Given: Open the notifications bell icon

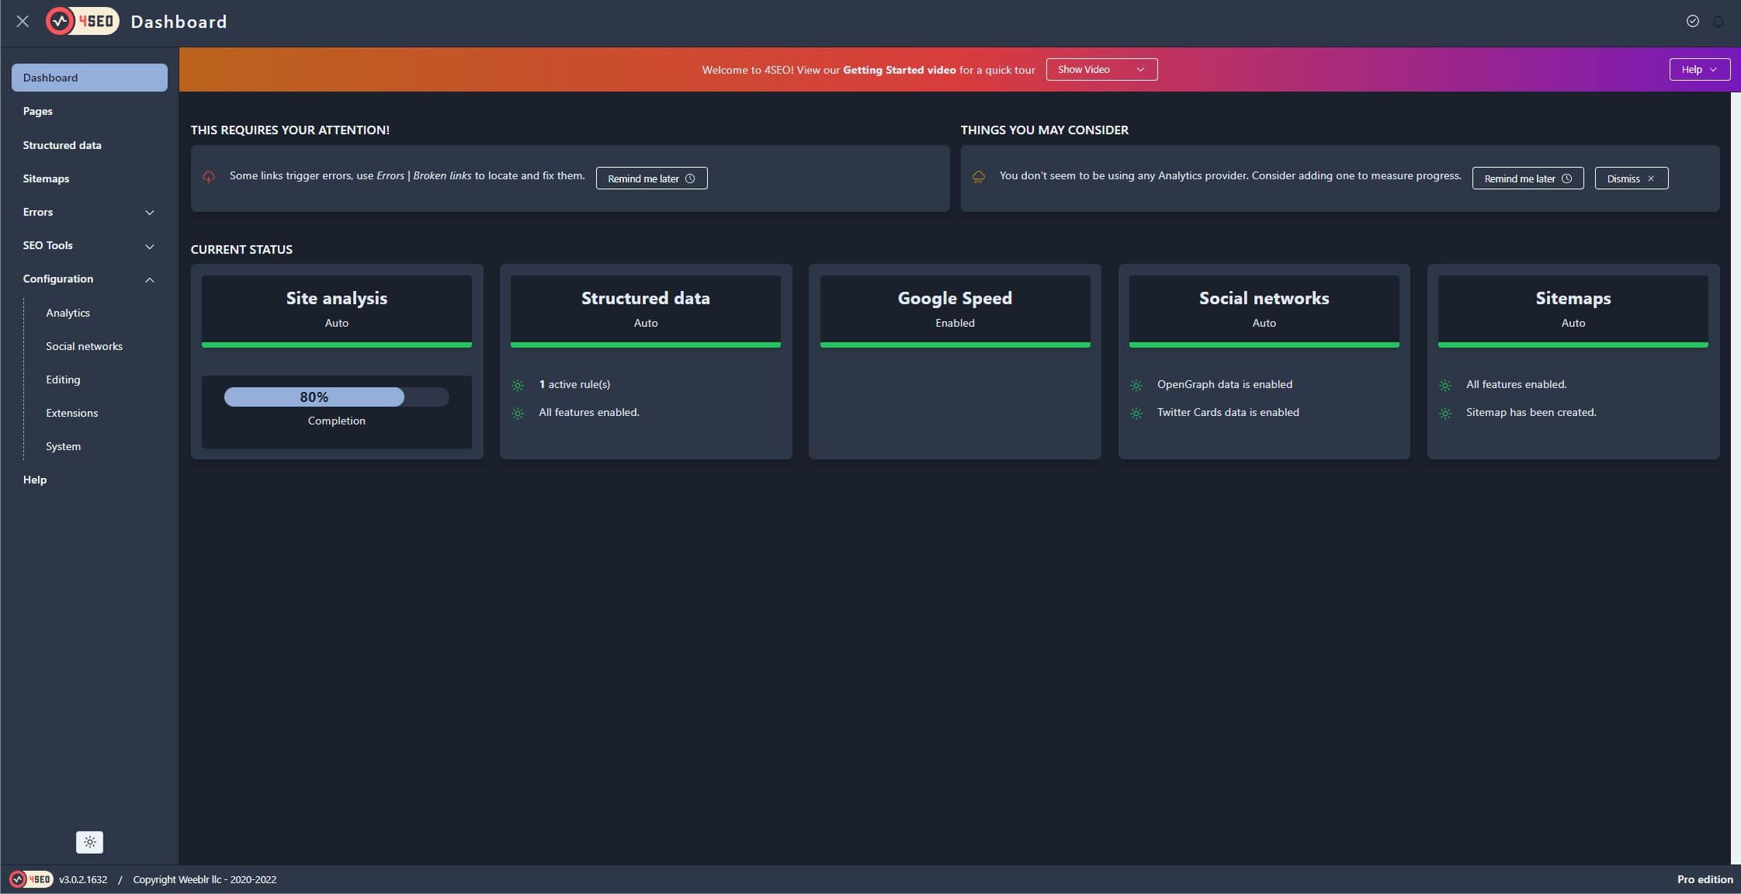Looking at the screenshot, I should [1718, 21].
